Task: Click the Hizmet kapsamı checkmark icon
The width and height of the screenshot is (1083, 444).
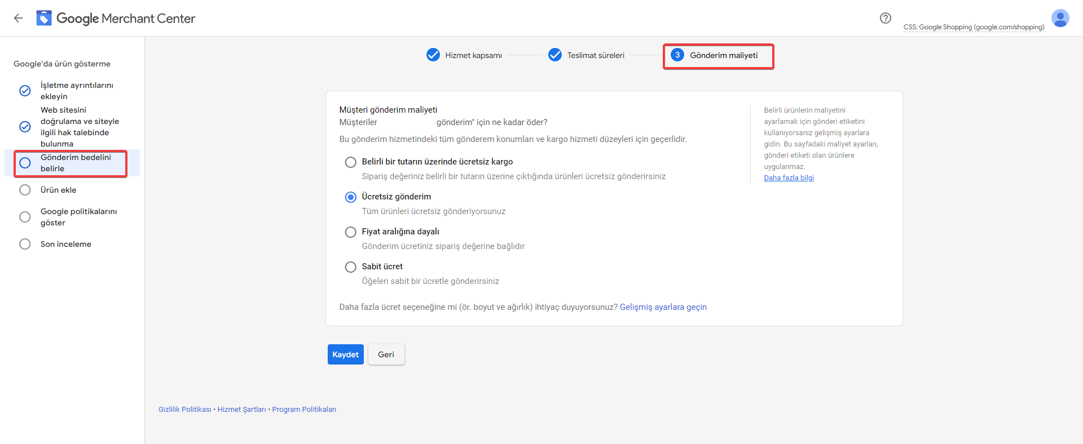Action: point(433,55)
